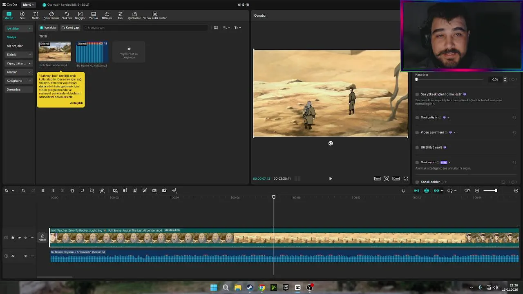
Task: Click the crop tool in timeline toolbar
Action: coord(92,191)
